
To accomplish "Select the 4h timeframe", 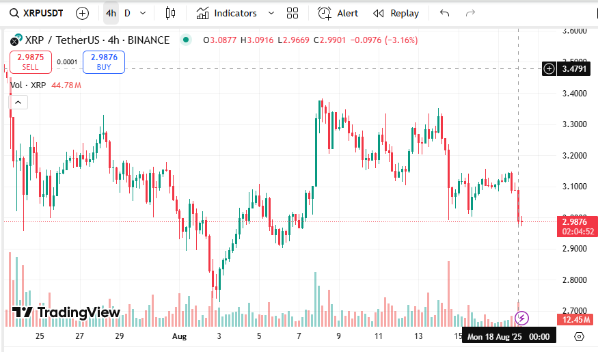I will coord(111,13).
